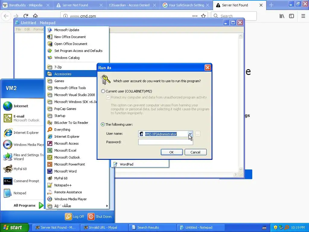Screen dimensions: 309x232
Task: Click the browse users ellipsis button
Action: click(x=197, y=134)
